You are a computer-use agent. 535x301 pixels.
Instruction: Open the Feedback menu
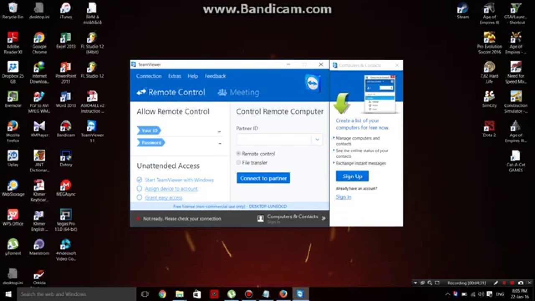coord(215,76)
